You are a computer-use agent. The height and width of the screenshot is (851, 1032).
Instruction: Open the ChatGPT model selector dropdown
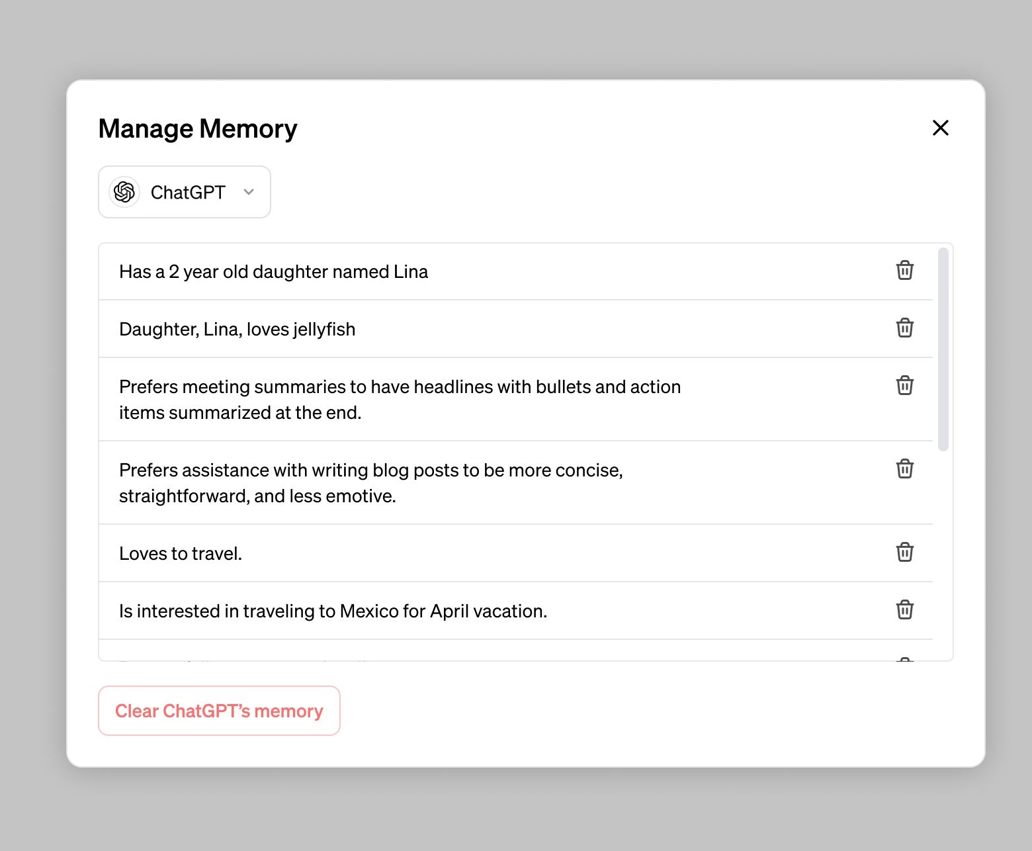[185, 193]
